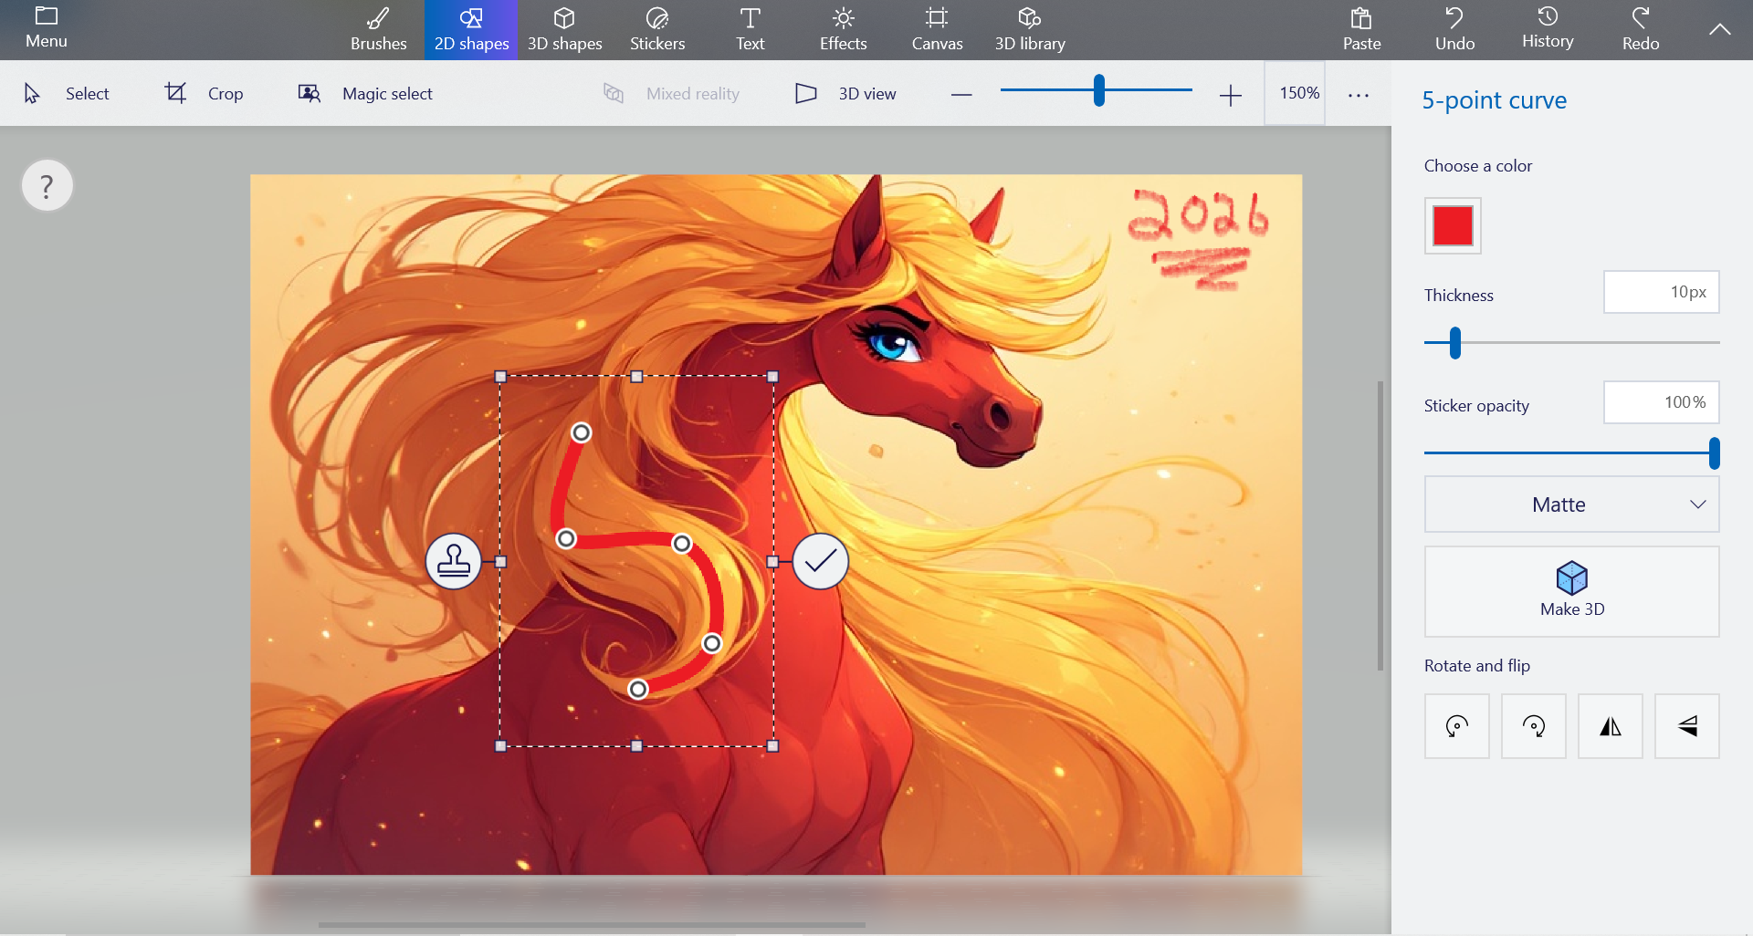This screenshot has width=1753, height=936.
Task: Open the Effects tab
Action: coord(843,29)
